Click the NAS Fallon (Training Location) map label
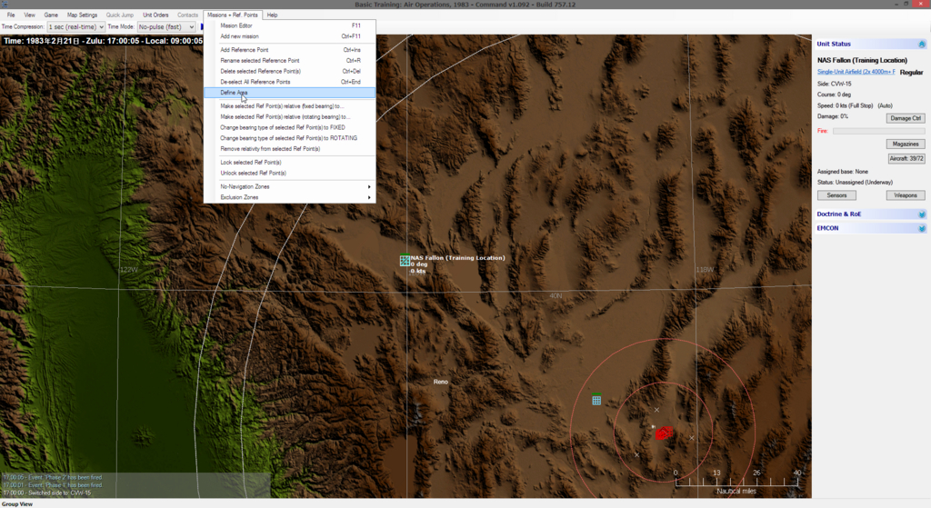931x508 pixels. [x=458, y=257]
